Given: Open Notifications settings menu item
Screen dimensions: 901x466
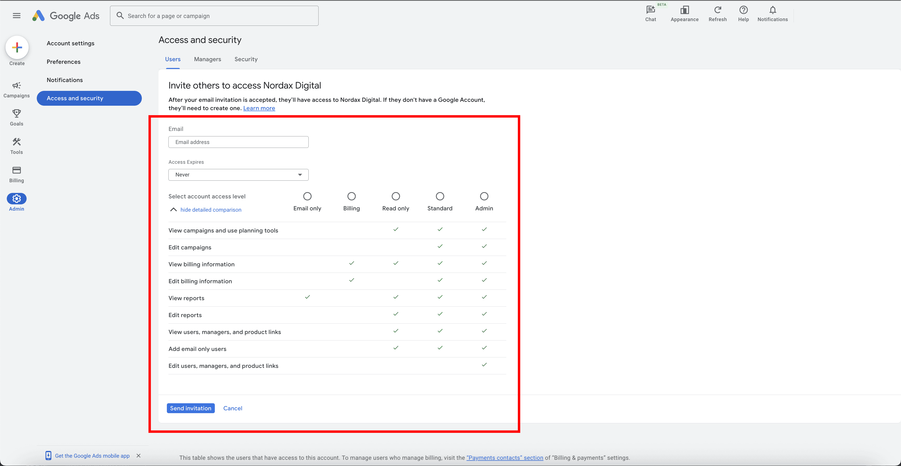Looking at the screenshot, I should click(x=65, y=80).
